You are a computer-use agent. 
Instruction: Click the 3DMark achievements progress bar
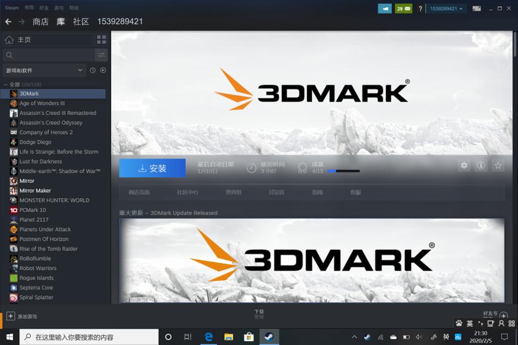pyautogui.click(x=343, y=171)
